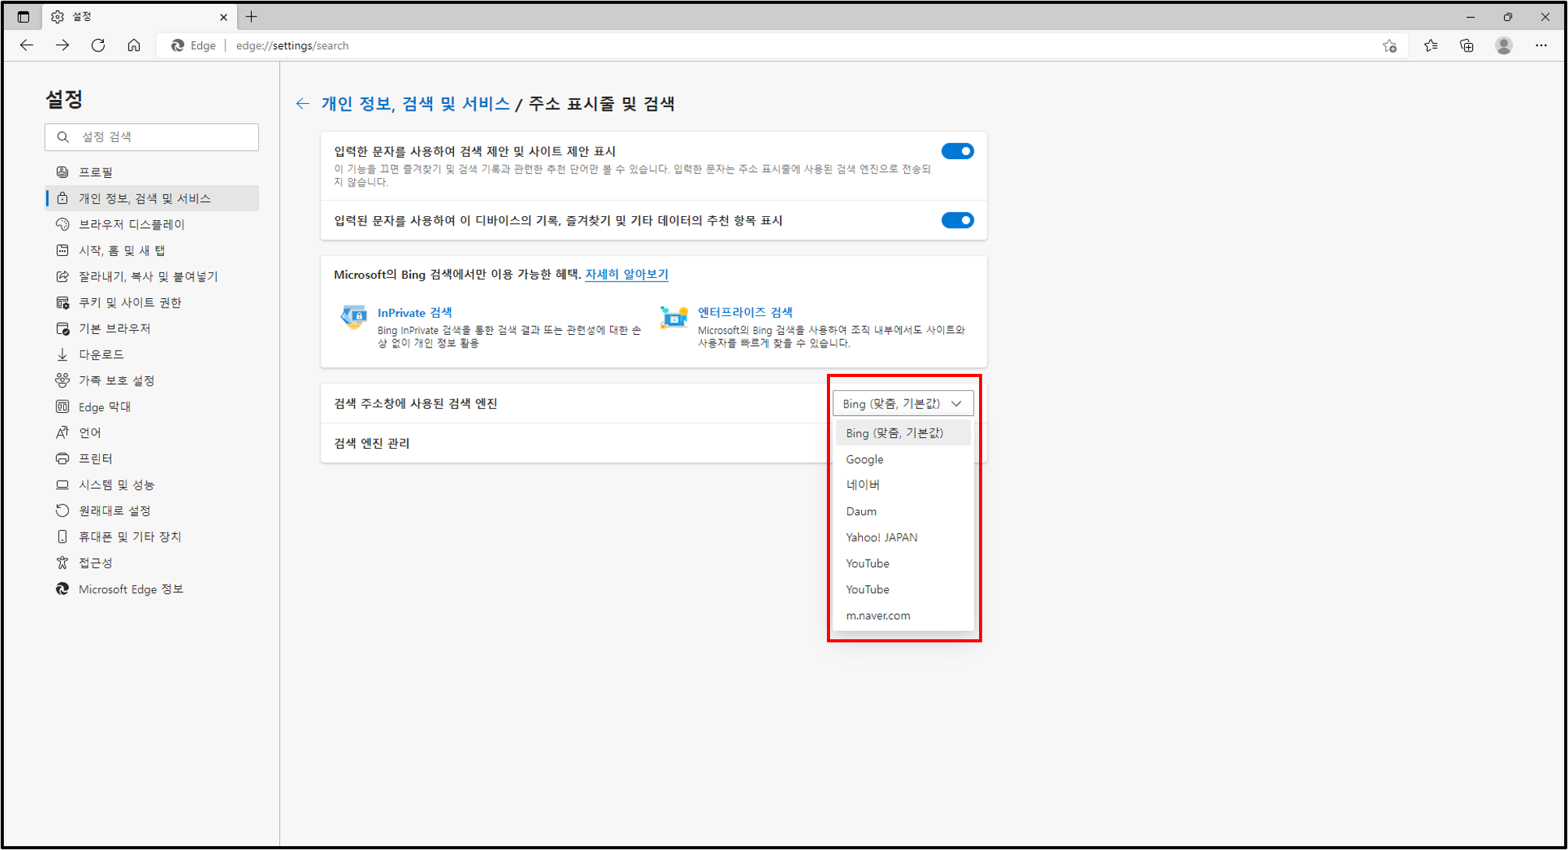Image resolution: width=1568 pixels, height=850 pixels.
Task: Click the back arrow beside 개인 정보, 검색 및 서비스
Action: click(x=303, y=104)
